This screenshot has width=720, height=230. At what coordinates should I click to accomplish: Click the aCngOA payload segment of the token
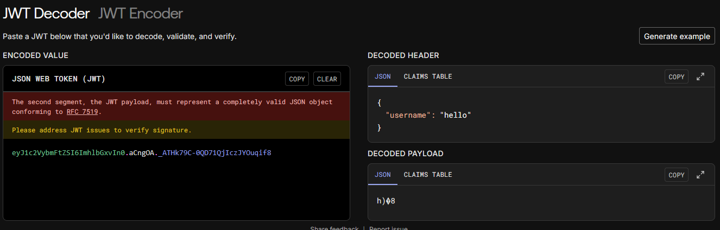pyautogui.click(x=143, y=153)
